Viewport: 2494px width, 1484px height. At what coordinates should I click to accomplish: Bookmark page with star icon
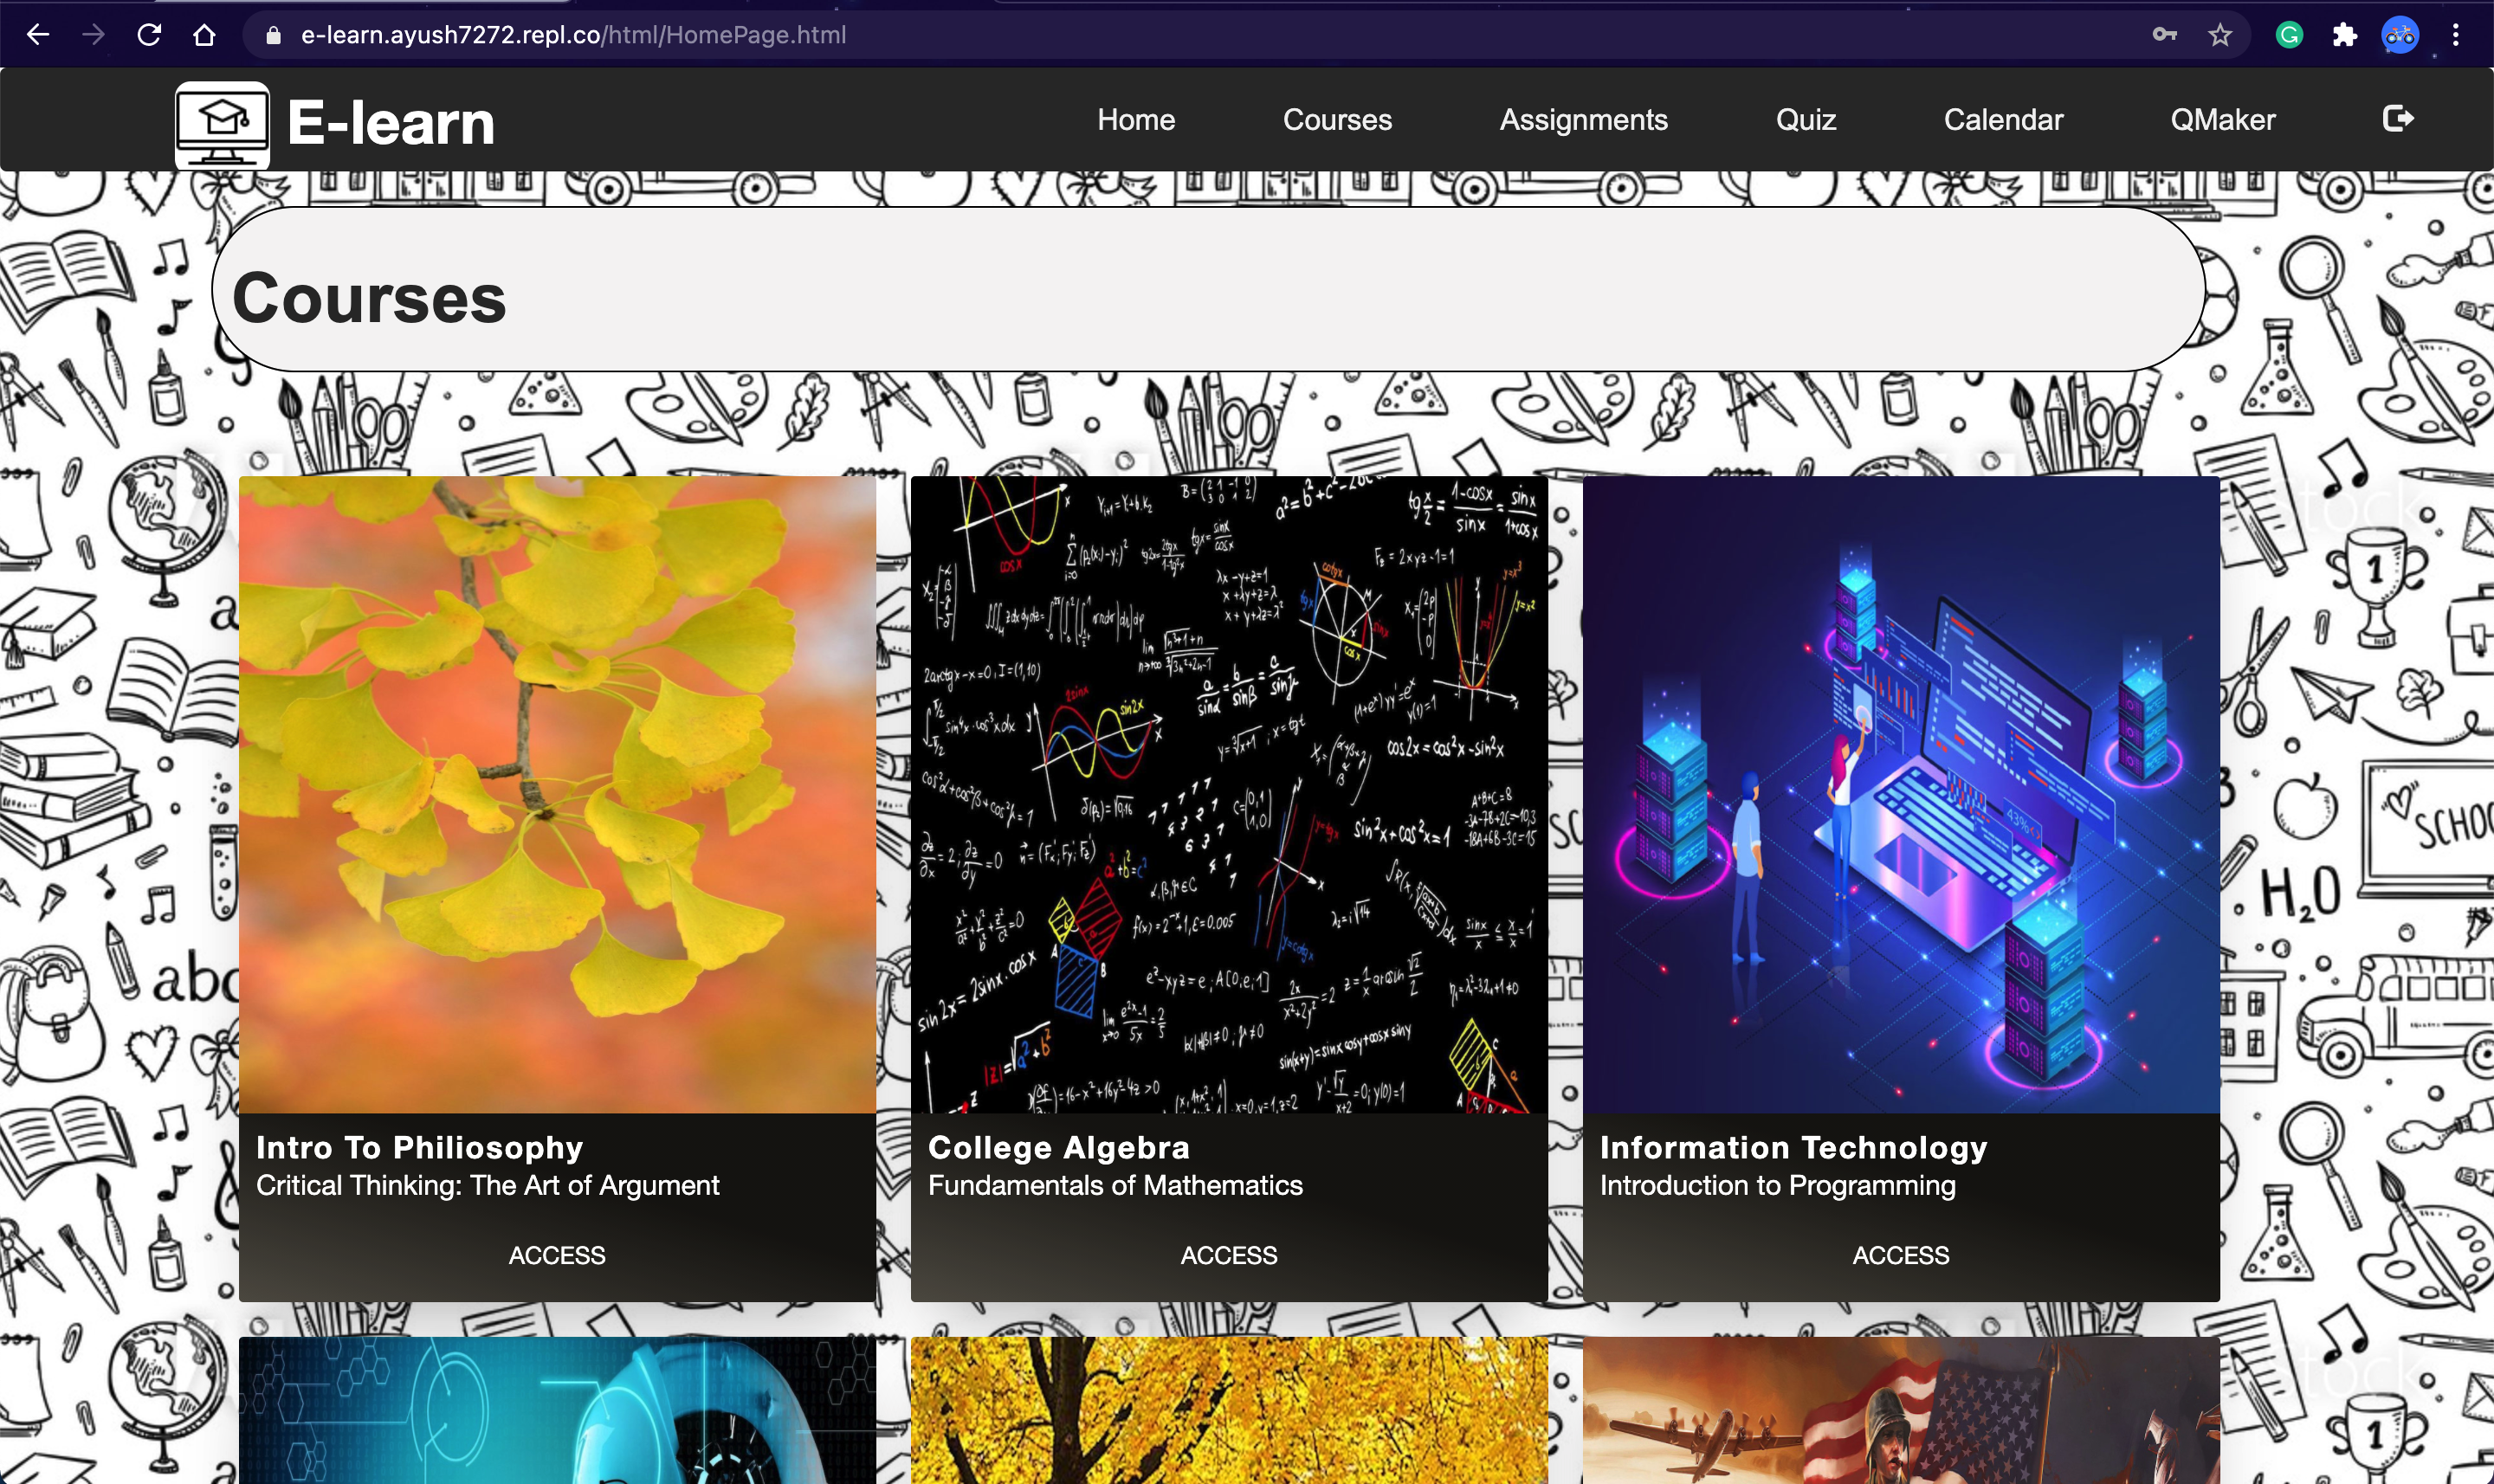[2219, 35]
